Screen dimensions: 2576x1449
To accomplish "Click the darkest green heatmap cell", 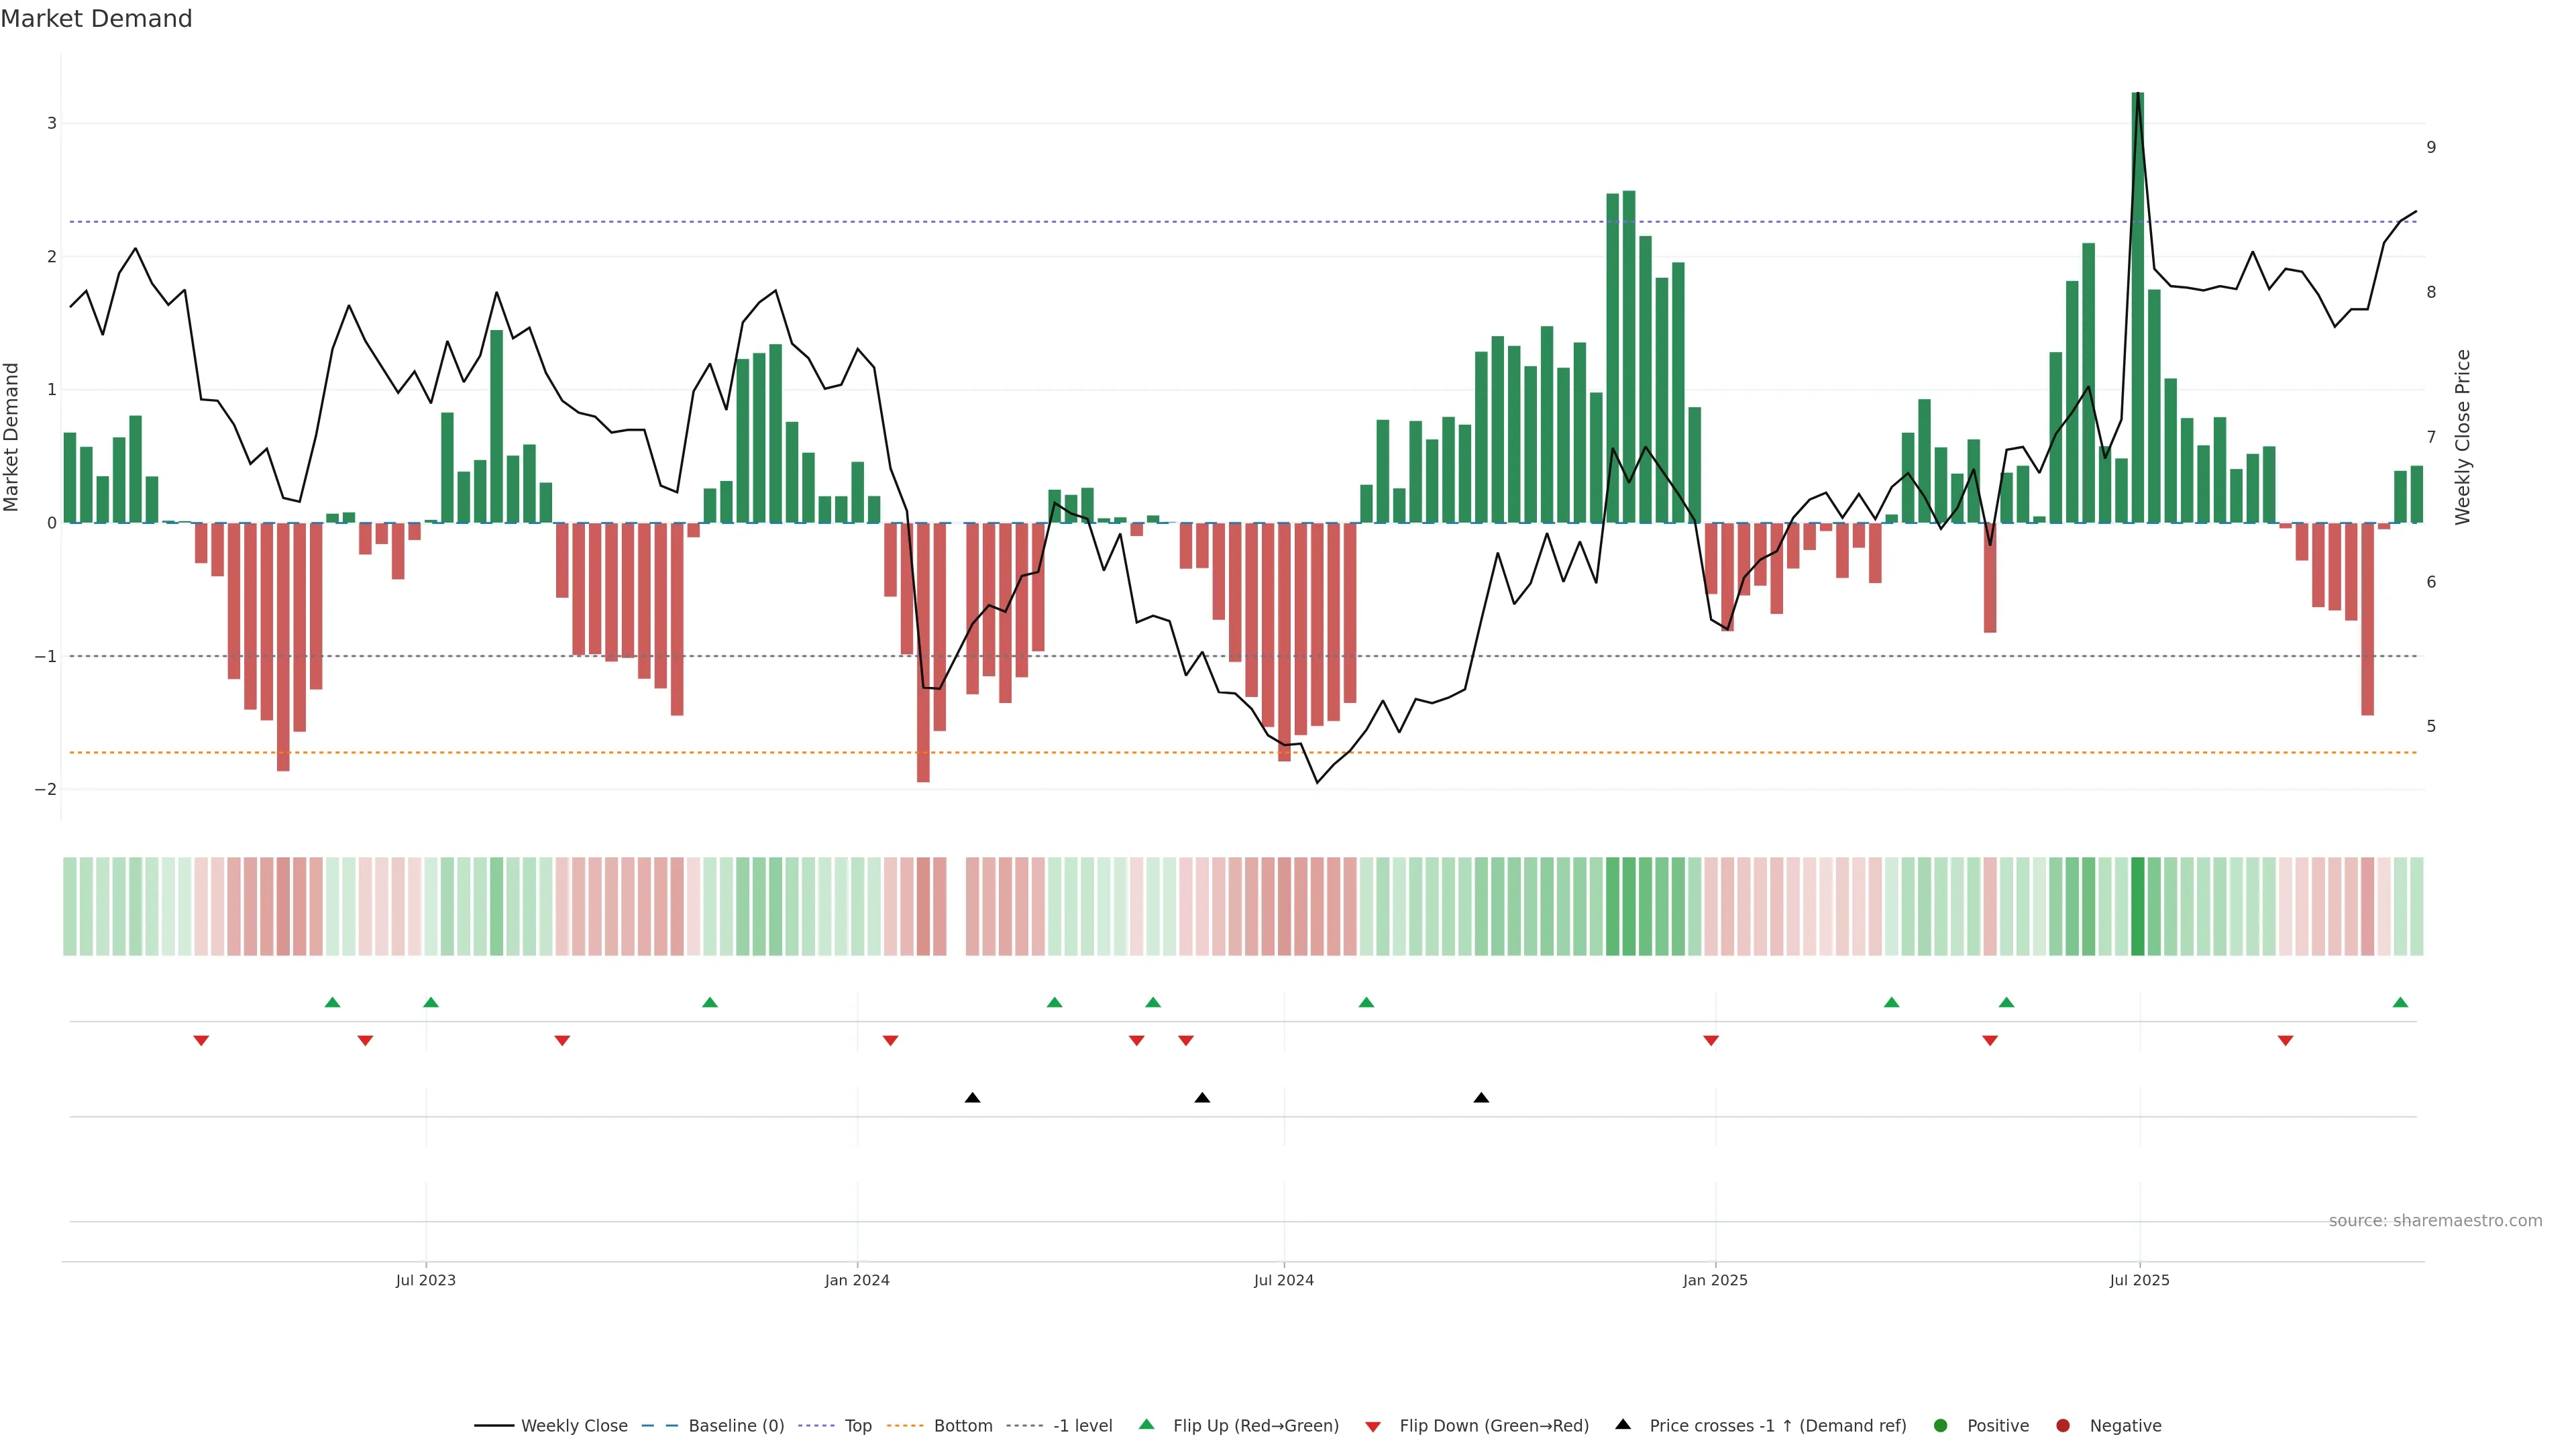I will (2138, 906).
